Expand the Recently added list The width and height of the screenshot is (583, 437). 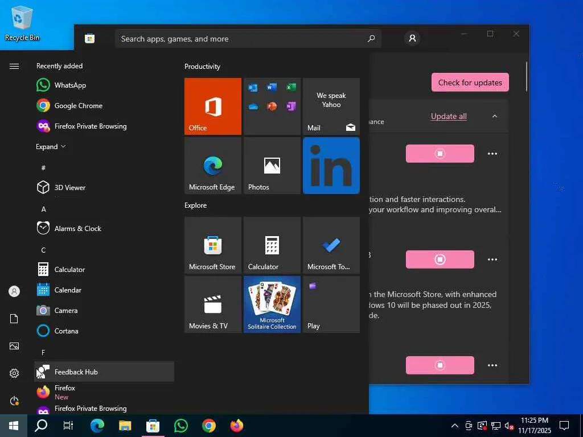51,146
